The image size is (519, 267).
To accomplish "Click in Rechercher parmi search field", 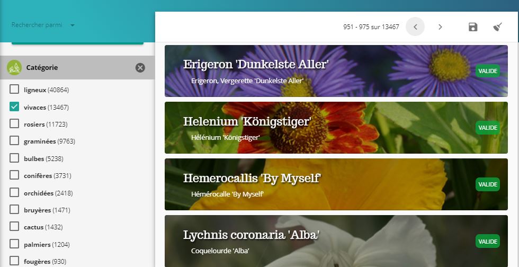I will point(38,25).
